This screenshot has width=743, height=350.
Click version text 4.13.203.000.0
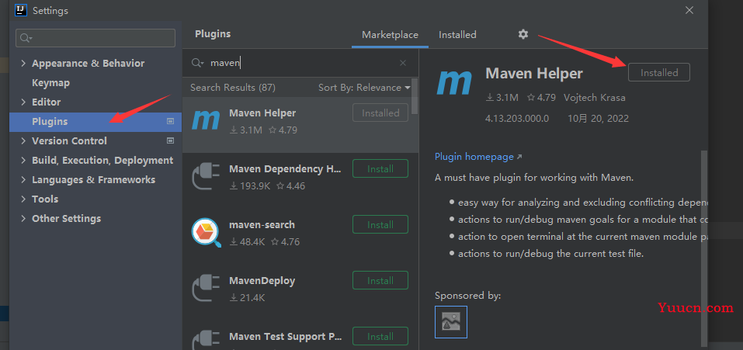point(517,119)
